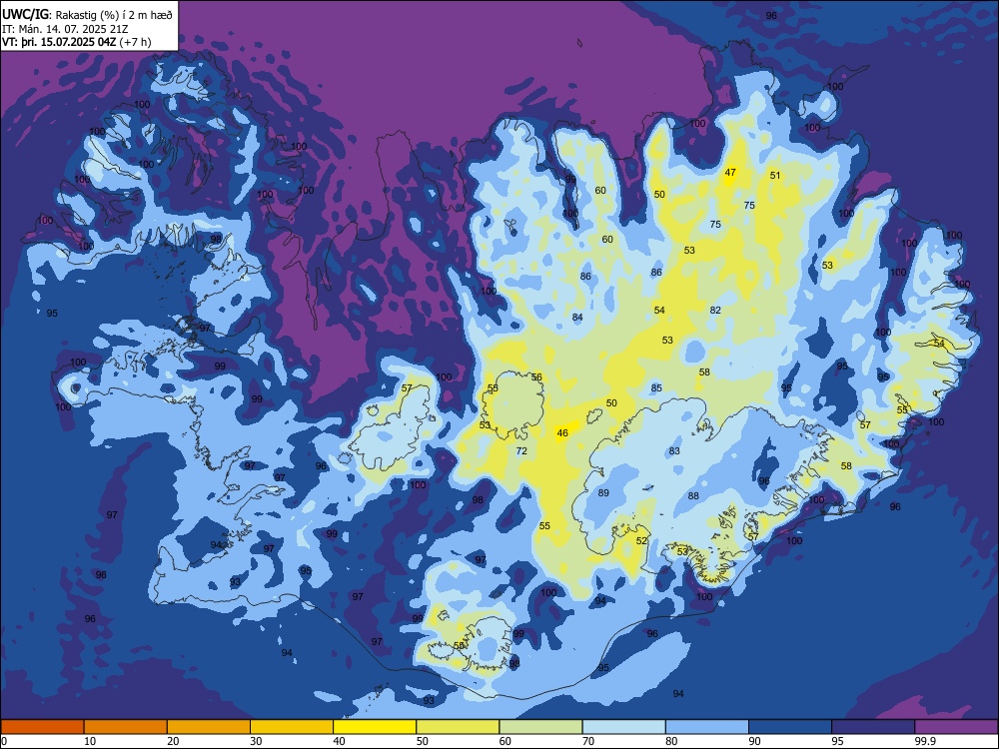Click the humidity value 46 on the map
Image resolution: width=999 pixels, height=749 pixels.
tap(561, 433)
